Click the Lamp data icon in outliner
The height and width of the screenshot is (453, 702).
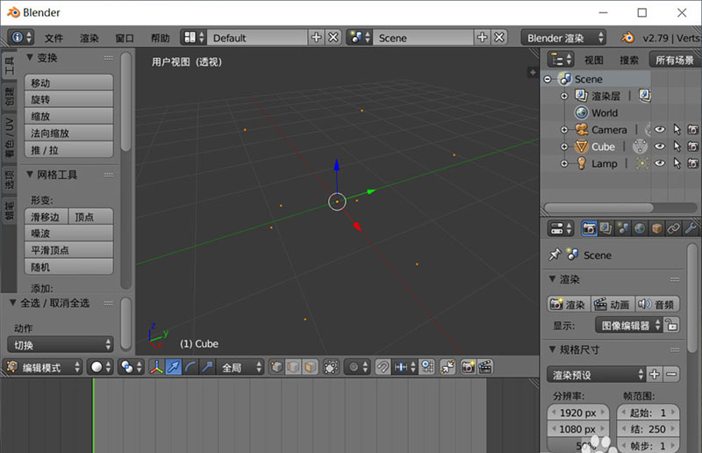click(642, 163)
